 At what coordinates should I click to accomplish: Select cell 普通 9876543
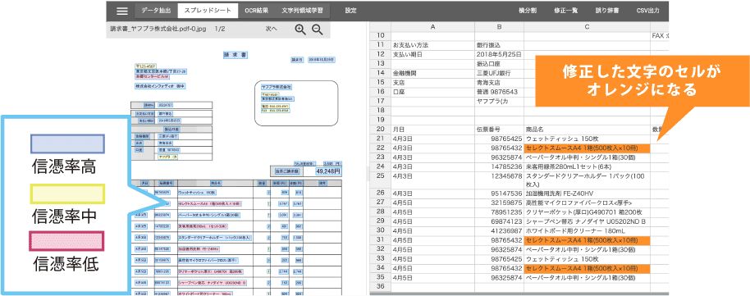(500, 91)
